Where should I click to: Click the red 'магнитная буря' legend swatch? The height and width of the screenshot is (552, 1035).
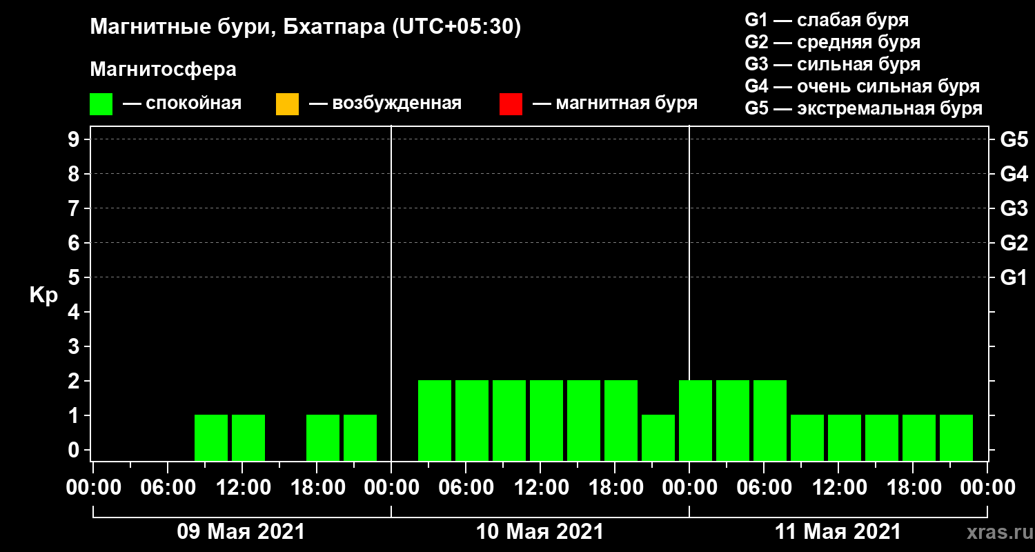(x=511, y=104)
